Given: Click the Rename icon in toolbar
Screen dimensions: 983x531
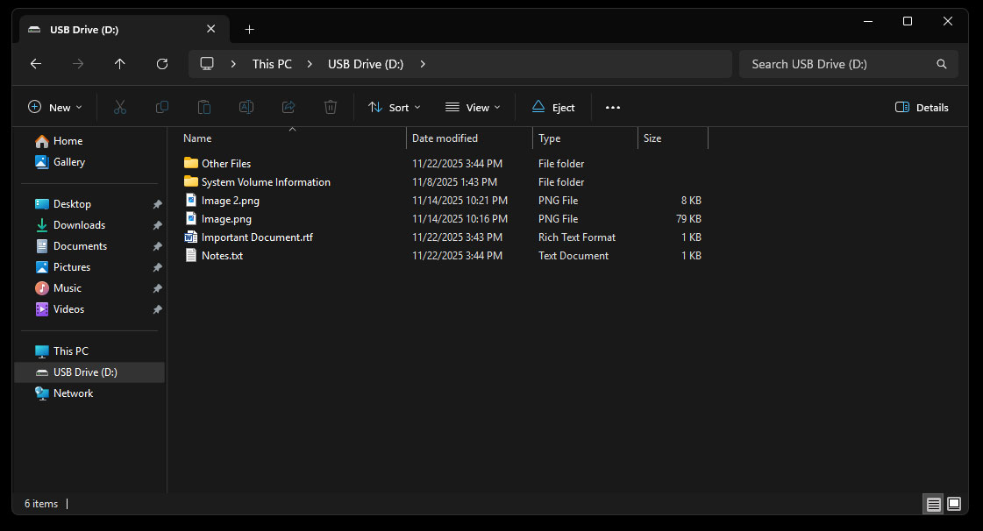Looking at the screenshot, I should pos(246,107).
